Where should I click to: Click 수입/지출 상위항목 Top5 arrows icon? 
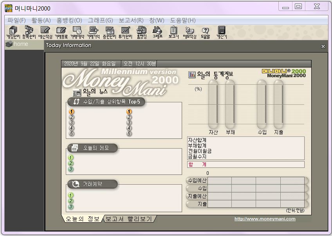coord(76,102)
